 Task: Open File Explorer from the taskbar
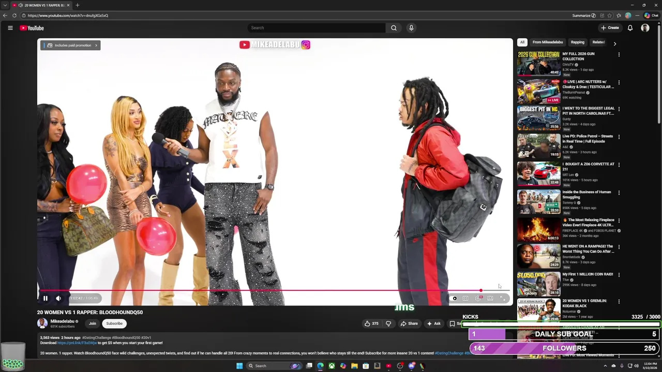354,366
